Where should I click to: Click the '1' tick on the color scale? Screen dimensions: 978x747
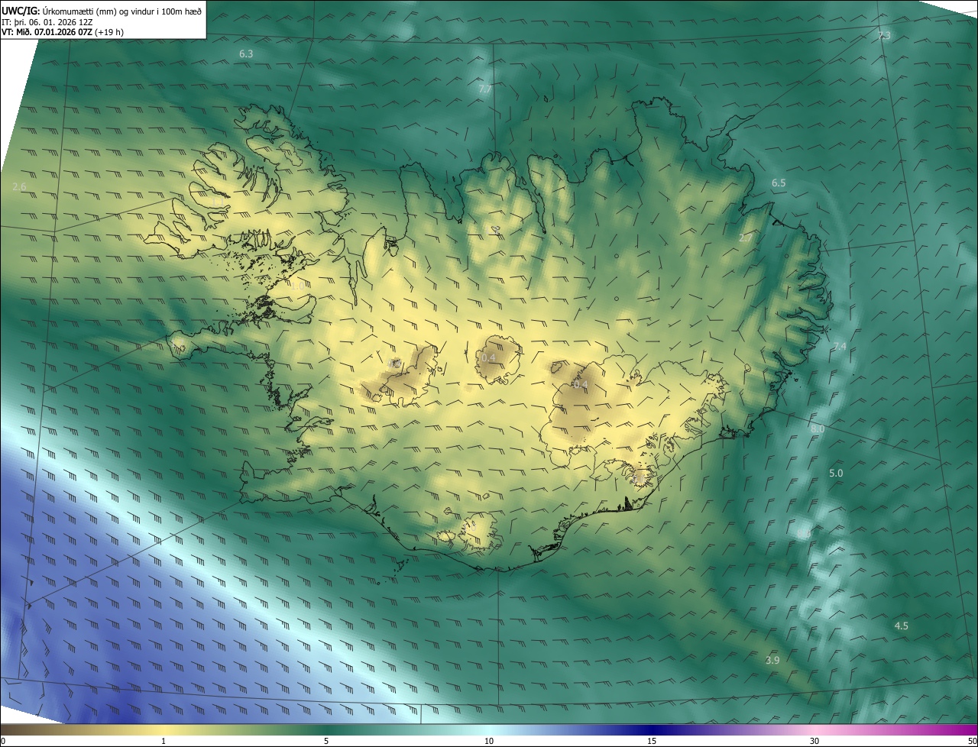coord(164,742)
